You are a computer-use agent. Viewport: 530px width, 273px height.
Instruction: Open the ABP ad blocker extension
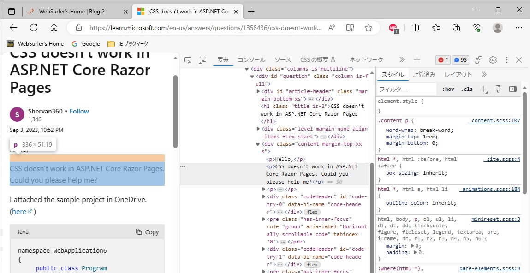tap(393, 28)
